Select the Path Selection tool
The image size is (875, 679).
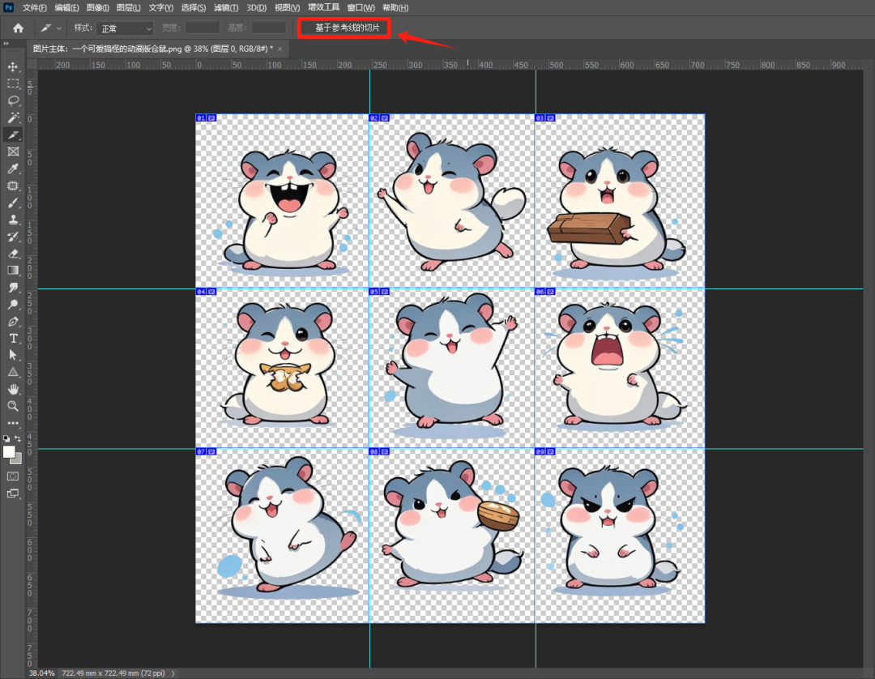(13, 356)
